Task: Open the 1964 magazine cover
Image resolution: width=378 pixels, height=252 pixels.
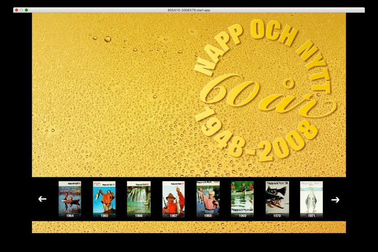Action: (70, 199)
